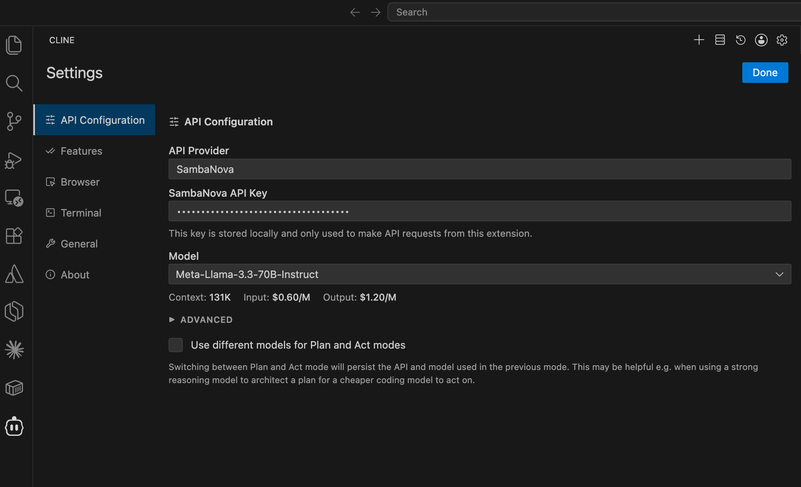The height and width of the screenshot is (487, 801).
Task: Click the SambaNova API Key label
Action: 218,193
